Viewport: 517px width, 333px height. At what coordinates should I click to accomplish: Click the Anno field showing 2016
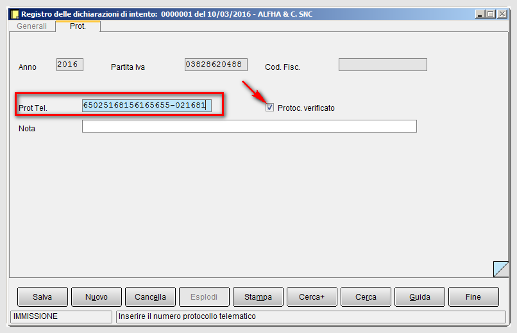pyautogui.click(x=69, y=65)
